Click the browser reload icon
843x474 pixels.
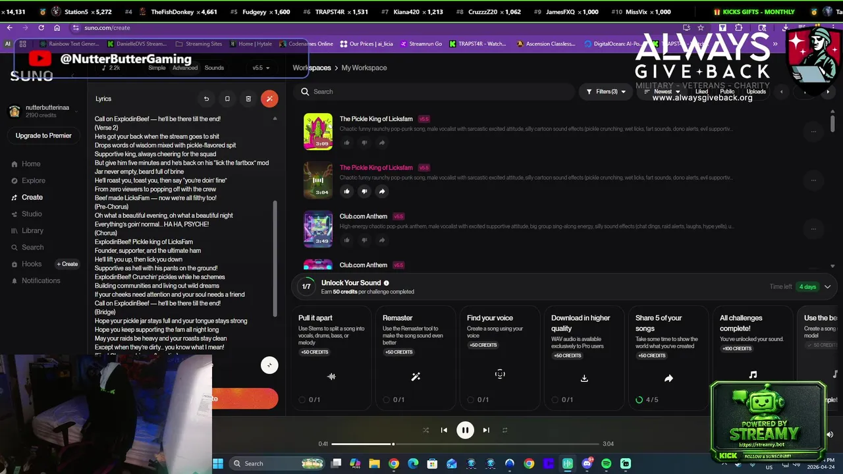pos(41,28)
